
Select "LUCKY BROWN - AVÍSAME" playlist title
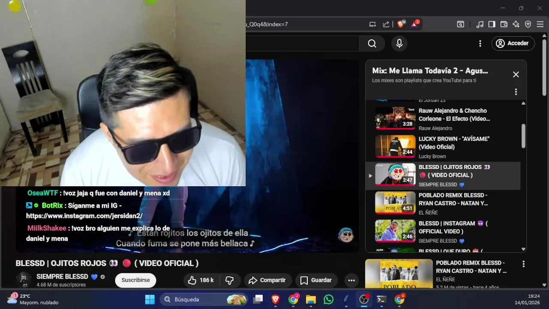click(454, 143)
